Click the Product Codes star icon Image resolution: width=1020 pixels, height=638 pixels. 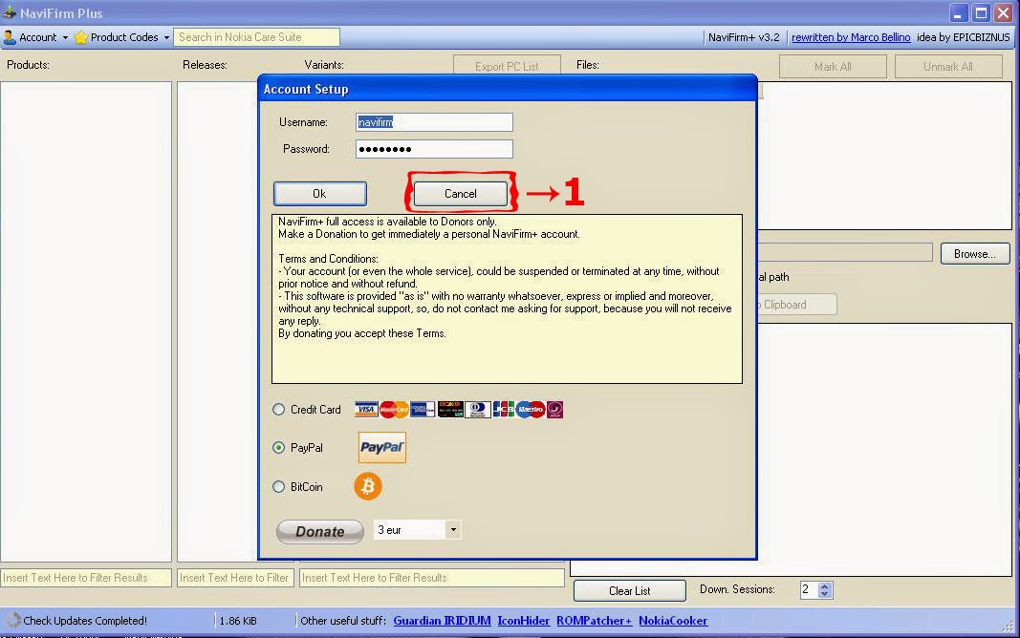pyautogui.click(x=80, y=37)
